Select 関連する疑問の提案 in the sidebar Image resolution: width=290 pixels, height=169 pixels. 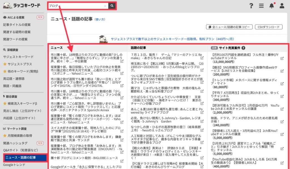(17, 32)
